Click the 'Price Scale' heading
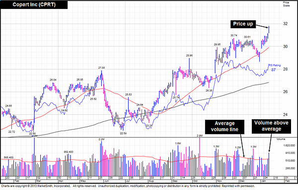The width and height of the screenshot is (298, 190). tap(286, 4)
